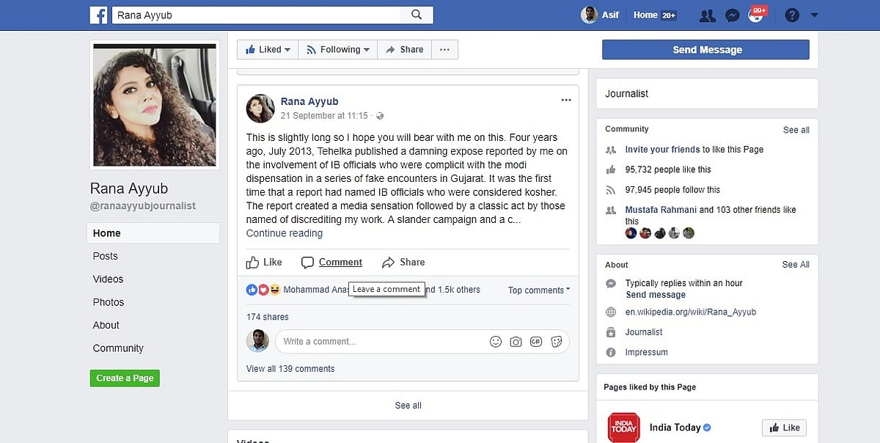Click the @ranaayyubjournalist username text

tap(143, 206)
